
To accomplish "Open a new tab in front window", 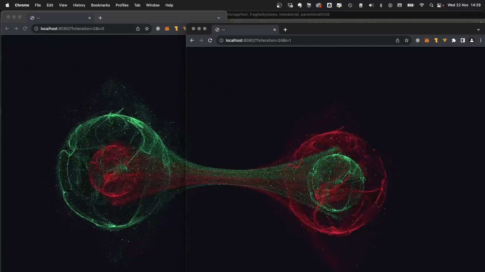I will 285,30.
